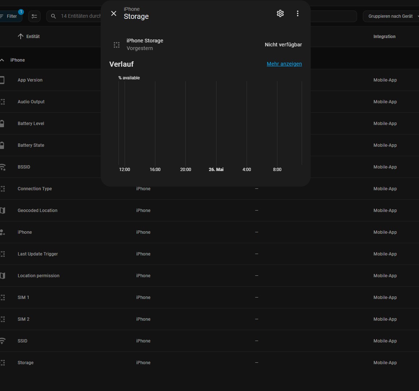Click iPhone device cell in Geocoded Location row

pos(143,210)
